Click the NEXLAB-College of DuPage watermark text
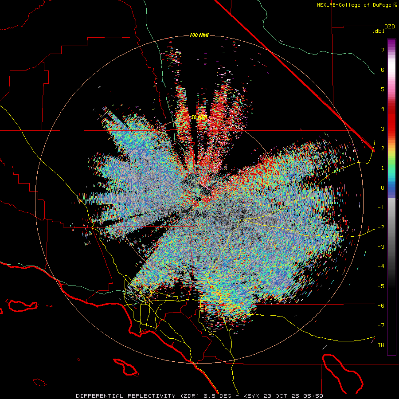 pyautogui.click(x=356, y=5)
